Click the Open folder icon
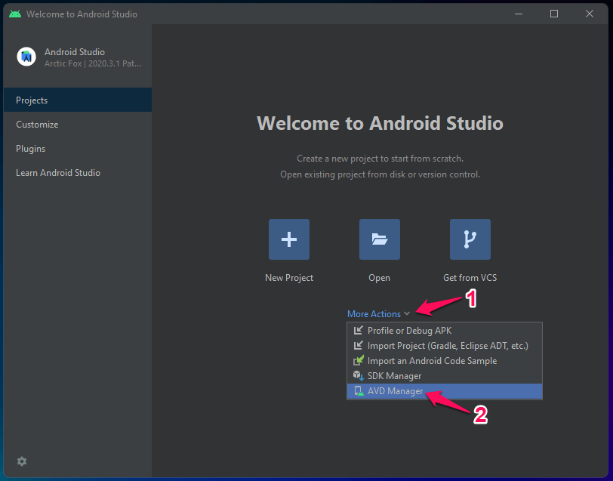This screenshot has height=481, width=613. point(380,239)
